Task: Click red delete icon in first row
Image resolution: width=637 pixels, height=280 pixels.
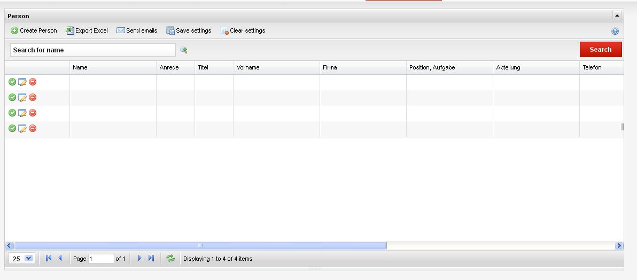Action: 33,82
